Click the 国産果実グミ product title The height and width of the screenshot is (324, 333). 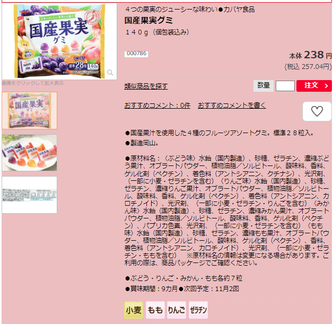(x=148, y=20)
